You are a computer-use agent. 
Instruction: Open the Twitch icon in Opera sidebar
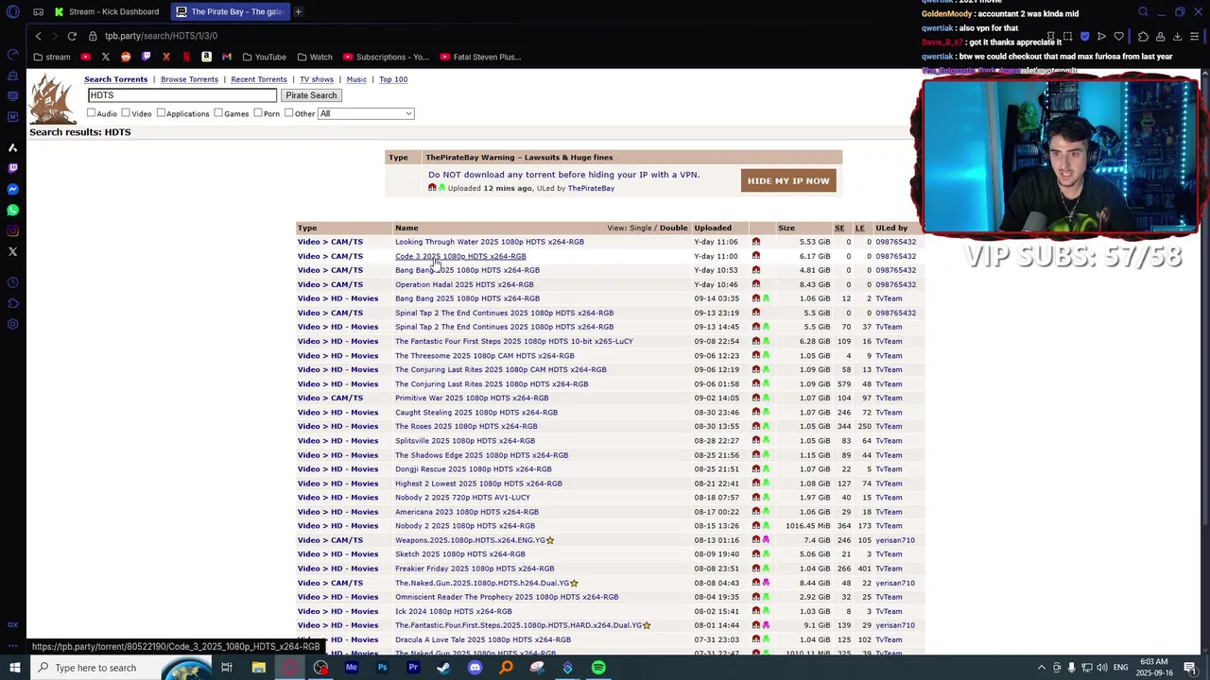tap(13, 168)
